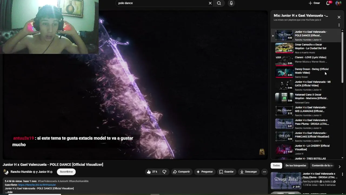346x195 pixels.
Task: Subscribe with the Suscribirse button
Action: pos(66,172)
